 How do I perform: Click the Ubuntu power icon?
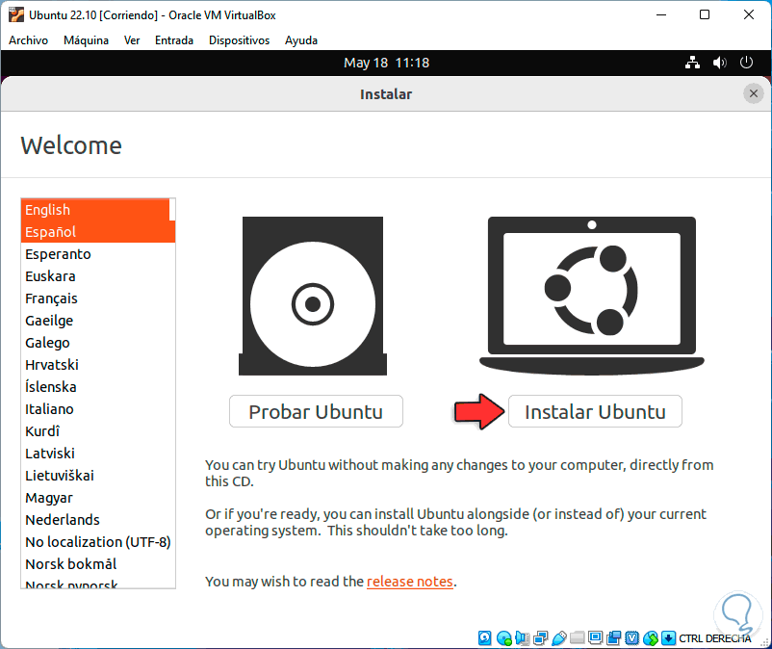click(746, 63)
